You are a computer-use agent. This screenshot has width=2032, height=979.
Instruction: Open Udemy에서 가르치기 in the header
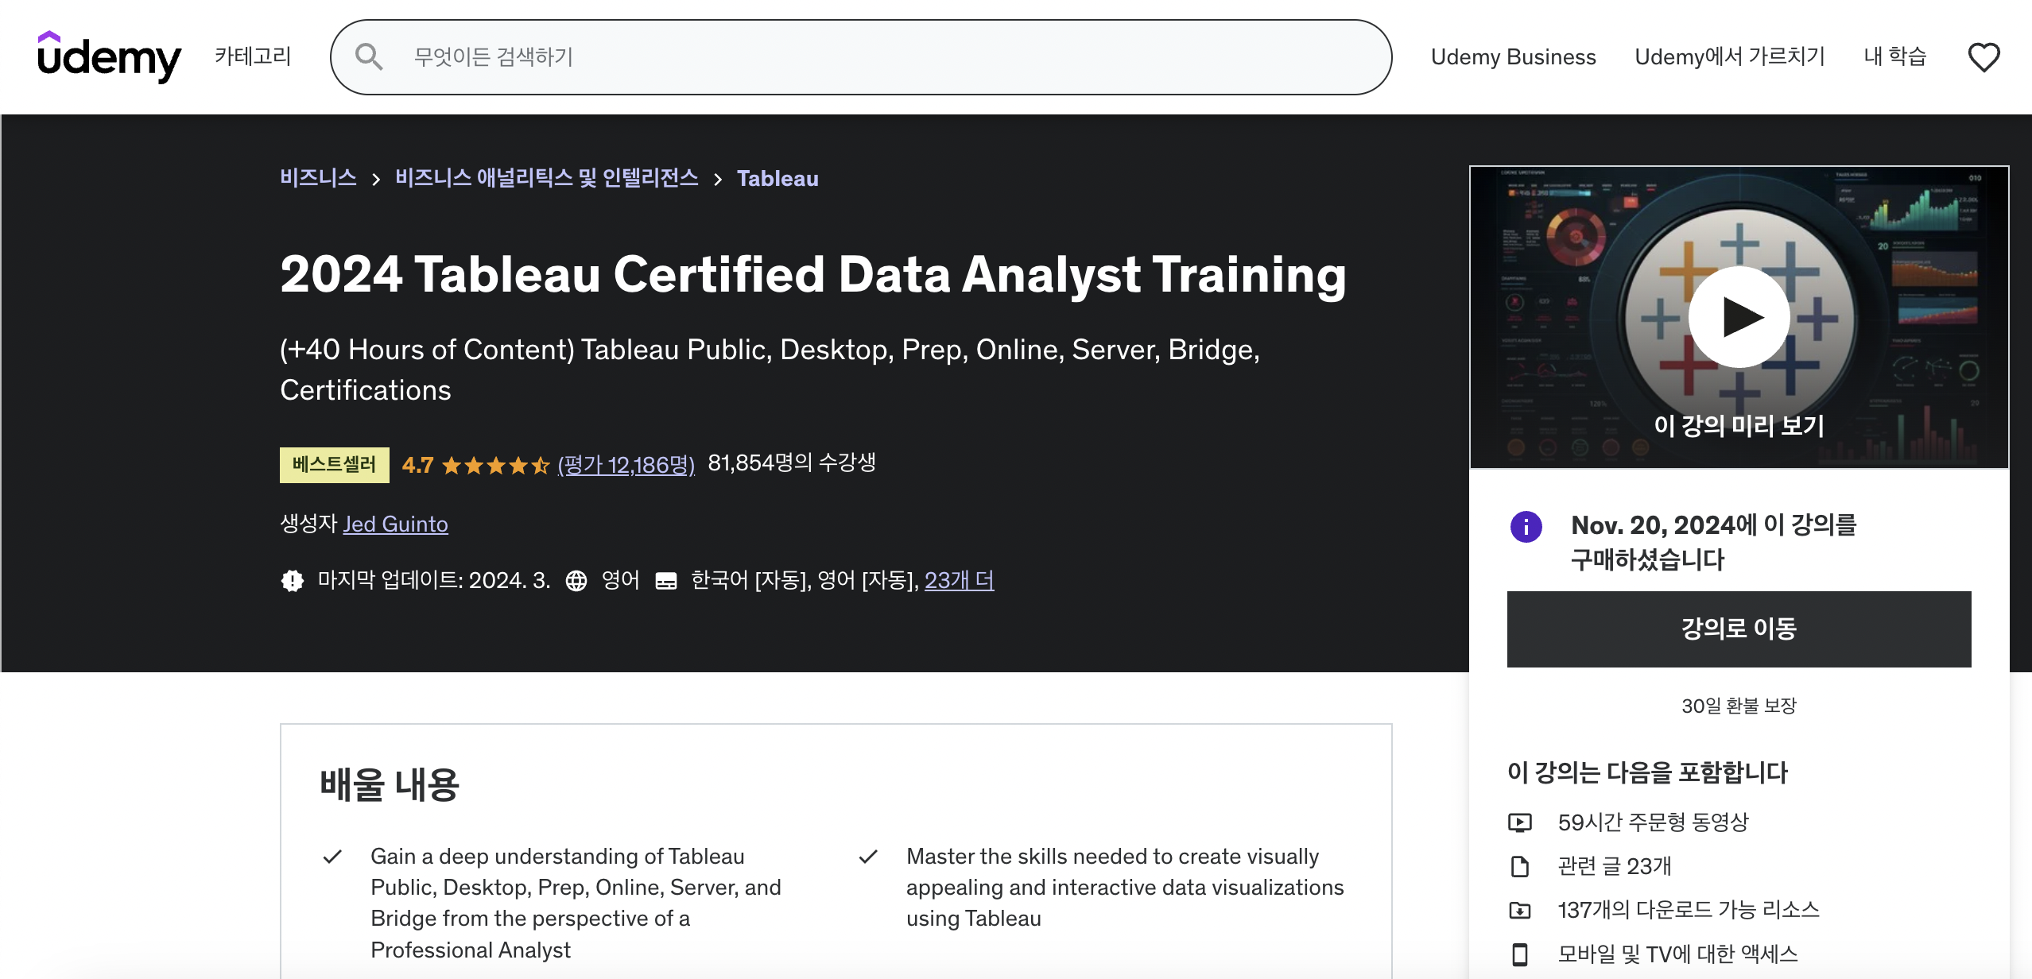[1730, 56]
